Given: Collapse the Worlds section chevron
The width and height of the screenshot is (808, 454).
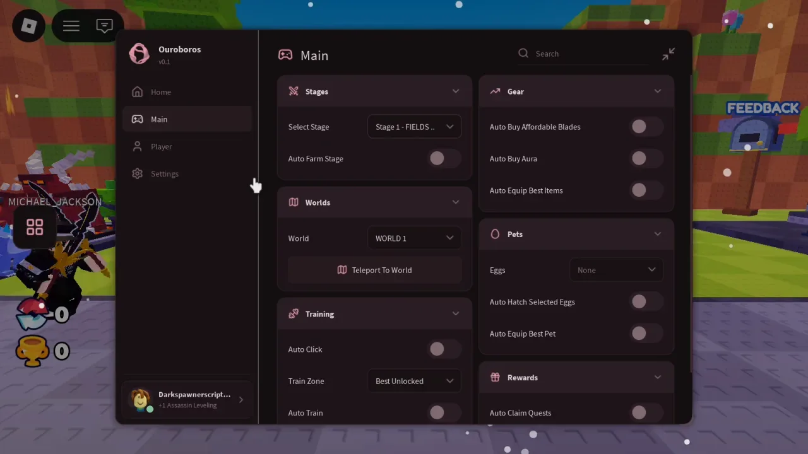Looking at the screenshot, I should pyautogui.click(x=456, y=202).
